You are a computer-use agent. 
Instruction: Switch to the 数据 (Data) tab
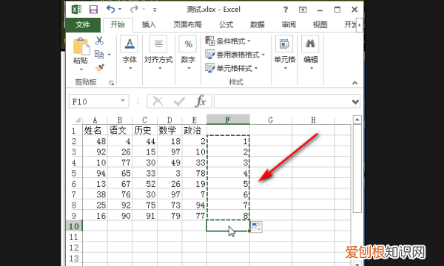click(257, 25)
